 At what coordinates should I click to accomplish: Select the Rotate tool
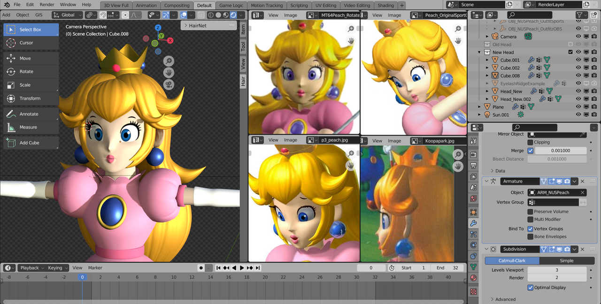click(31, 72)
